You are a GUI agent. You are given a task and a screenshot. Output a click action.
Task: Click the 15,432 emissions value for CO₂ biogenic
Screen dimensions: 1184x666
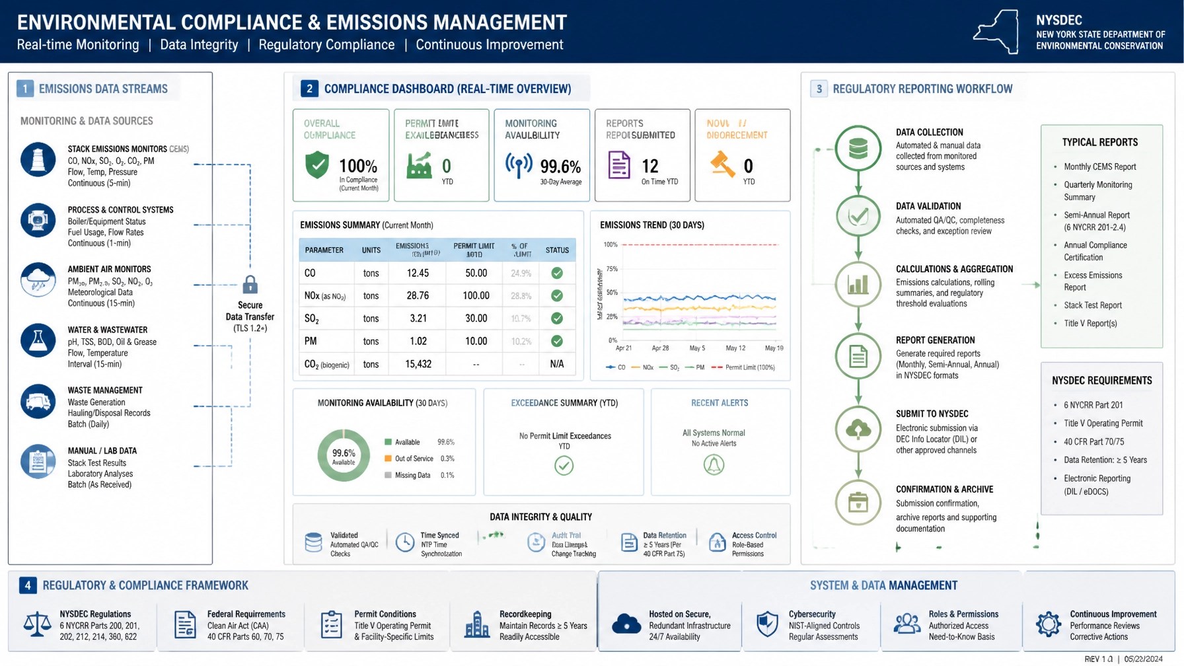[418, 364]
